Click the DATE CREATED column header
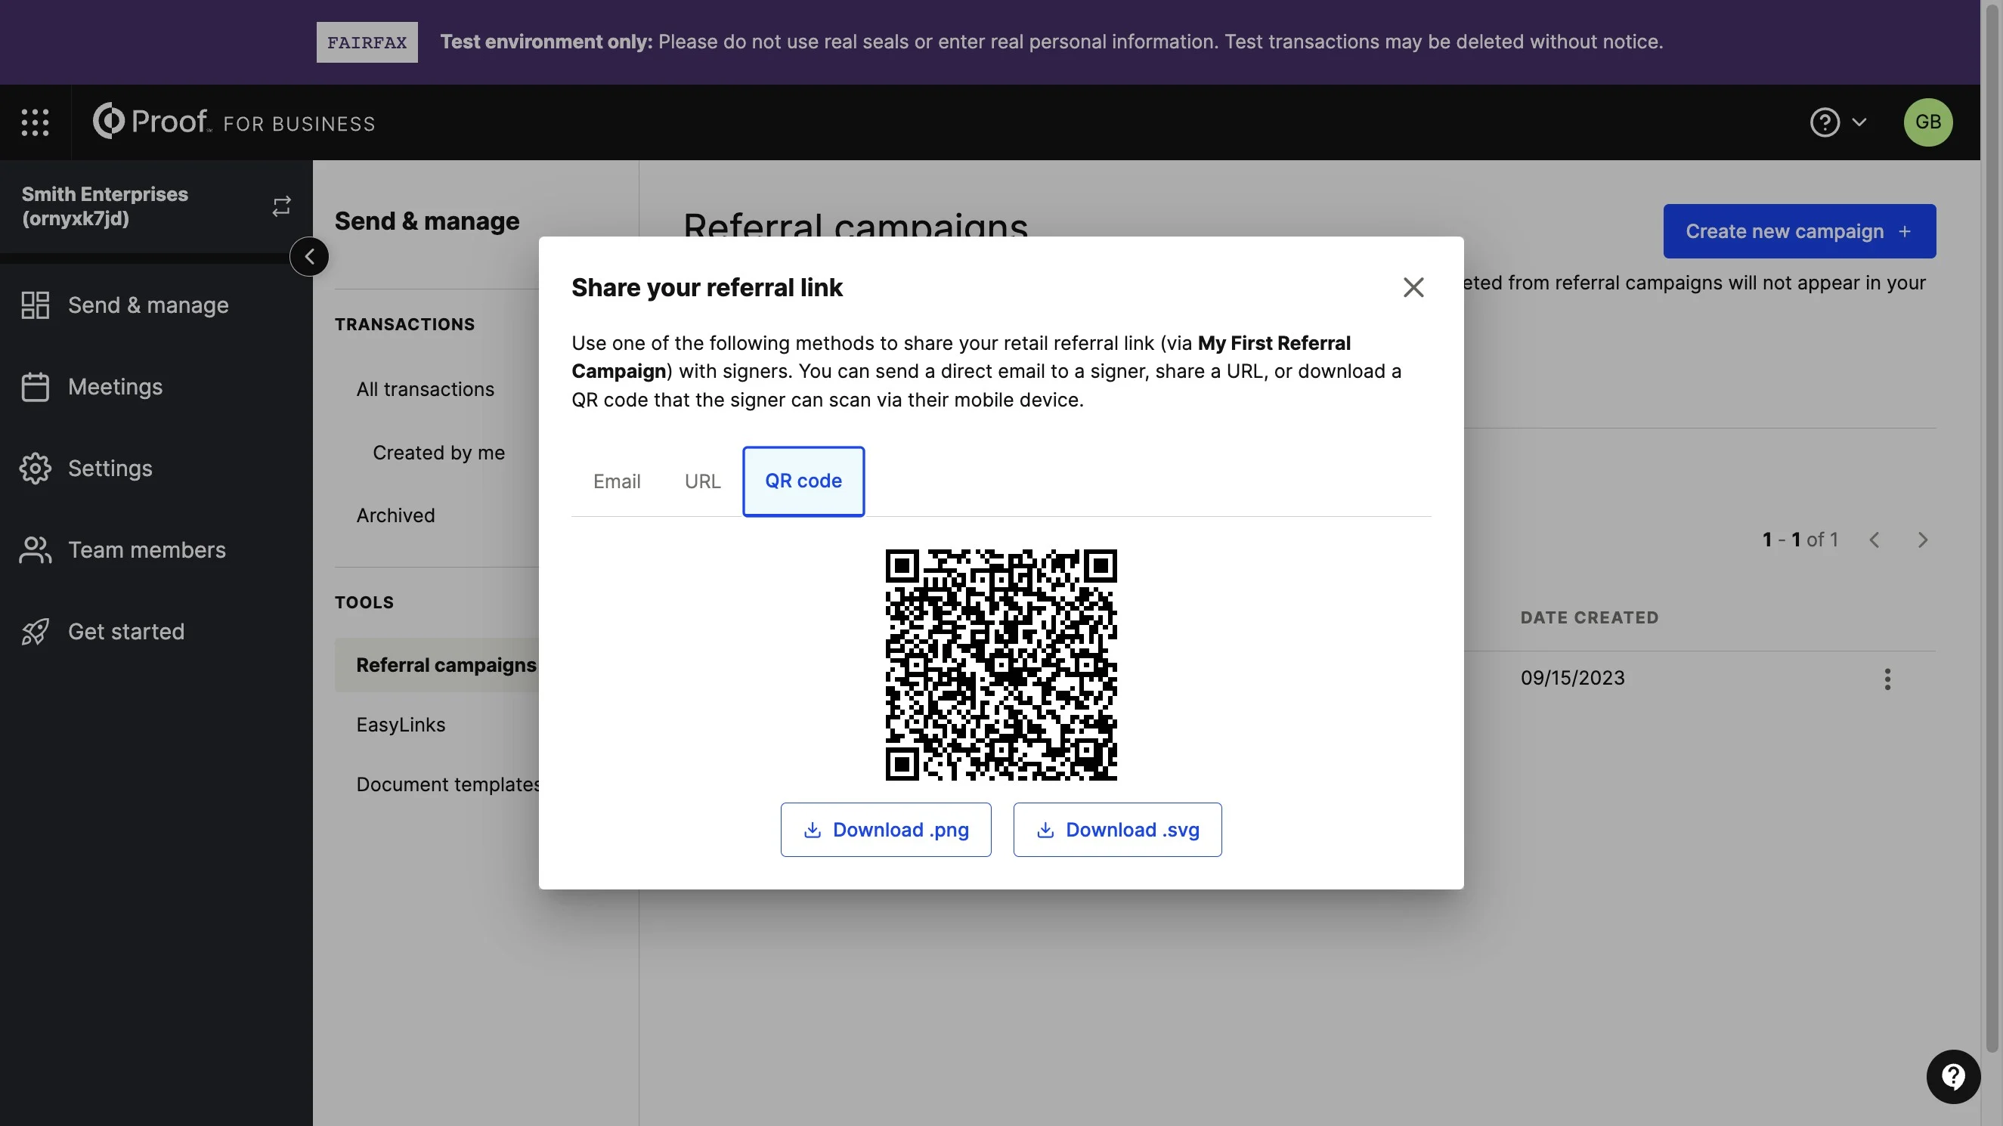Image resolution: width=2003 pixels, height=1126 pixels. [x=1590, y=617]
